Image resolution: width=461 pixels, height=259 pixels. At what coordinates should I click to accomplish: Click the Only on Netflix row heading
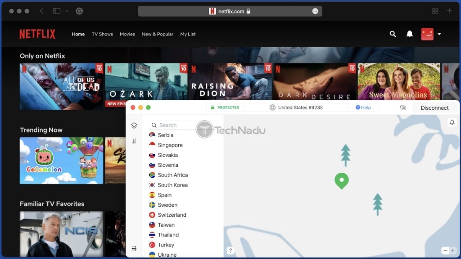coord(42,56)
